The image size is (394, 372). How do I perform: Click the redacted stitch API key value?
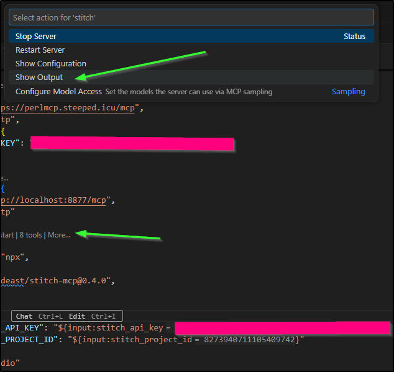click(282, 327)
